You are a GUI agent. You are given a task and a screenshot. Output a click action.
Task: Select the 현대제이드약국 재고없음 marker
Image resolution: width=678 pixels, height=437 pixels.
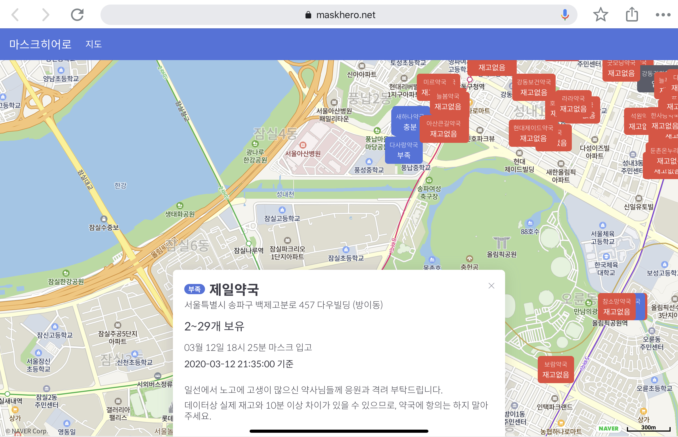533,133
